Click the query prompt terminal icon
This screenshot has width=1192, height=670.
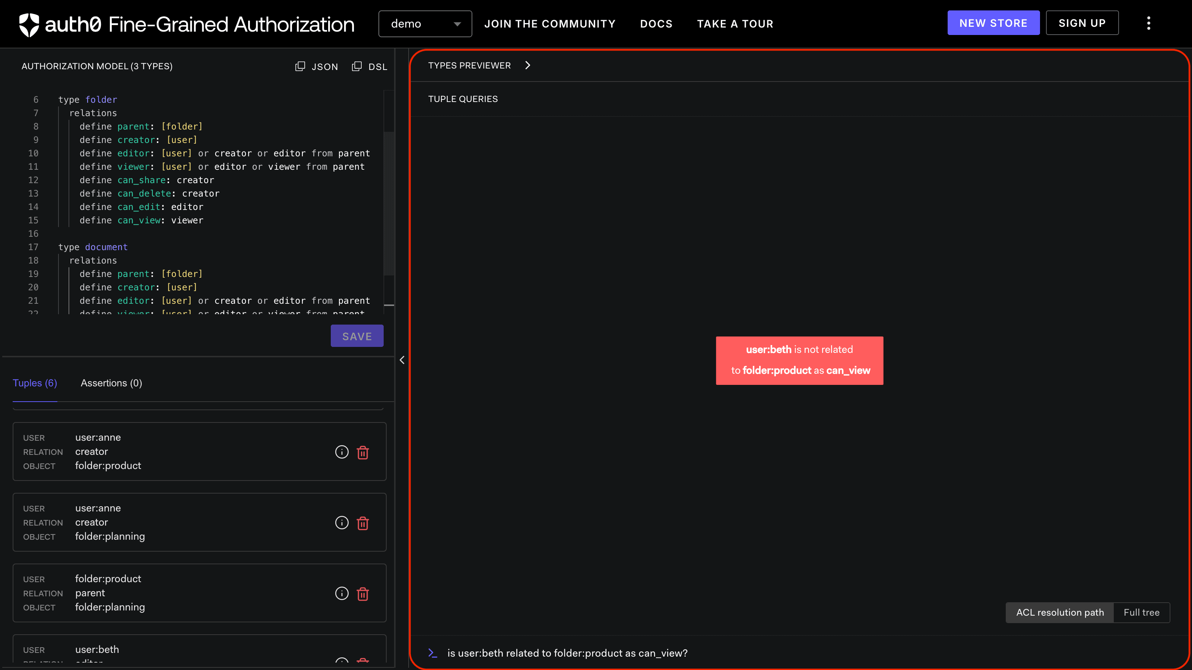click(432, 653)
